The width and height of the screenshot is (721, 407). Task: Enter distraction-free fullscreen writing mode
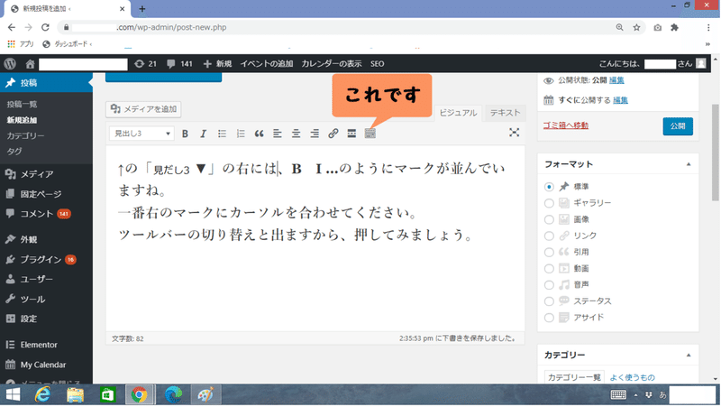point(514,133)
